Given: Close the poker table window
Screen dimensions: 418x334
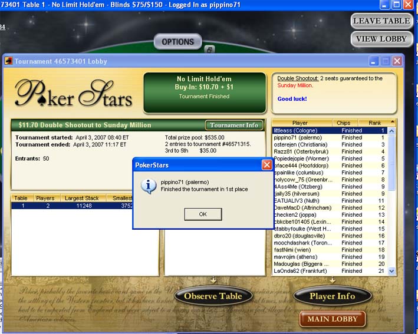Looking at the screenshot, I should point(408,5).
